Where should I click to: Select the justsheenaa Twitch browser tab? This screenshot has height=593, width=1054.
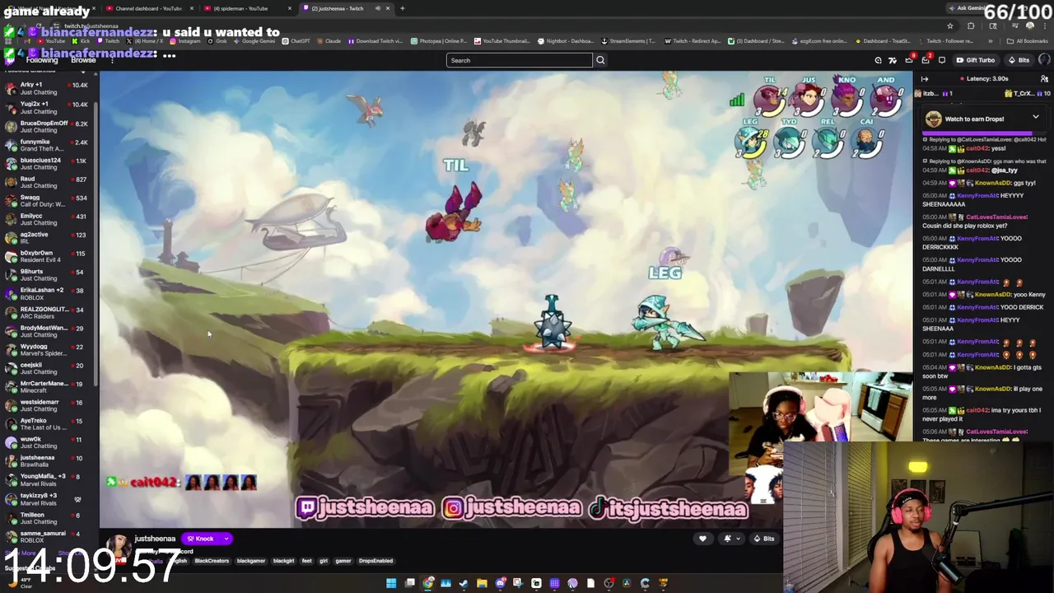[345, 8]
